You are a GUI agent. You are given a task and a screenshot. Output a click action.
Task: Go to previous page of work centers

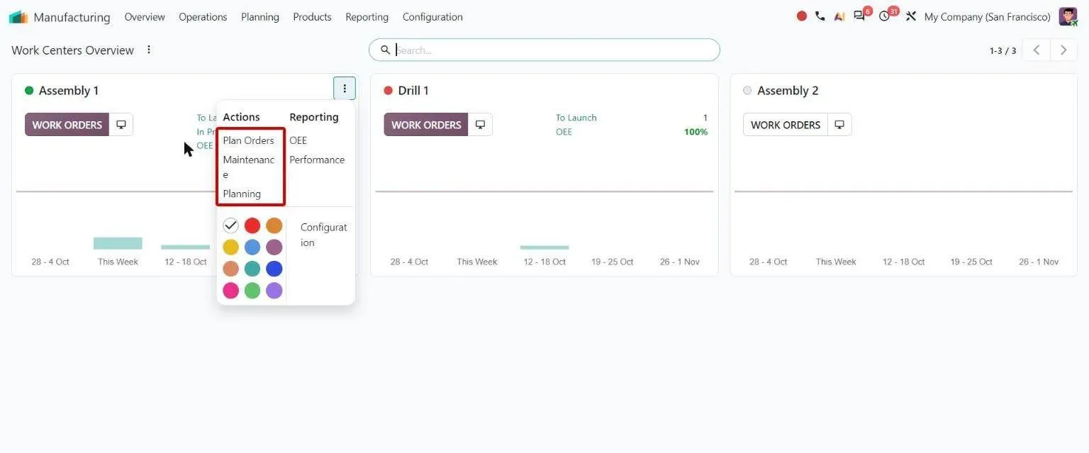click(x=1037, y=50)
